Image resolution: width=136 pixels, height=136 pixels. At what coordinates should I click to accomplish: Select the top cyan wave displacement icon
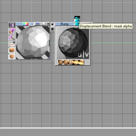click(77, 17)
